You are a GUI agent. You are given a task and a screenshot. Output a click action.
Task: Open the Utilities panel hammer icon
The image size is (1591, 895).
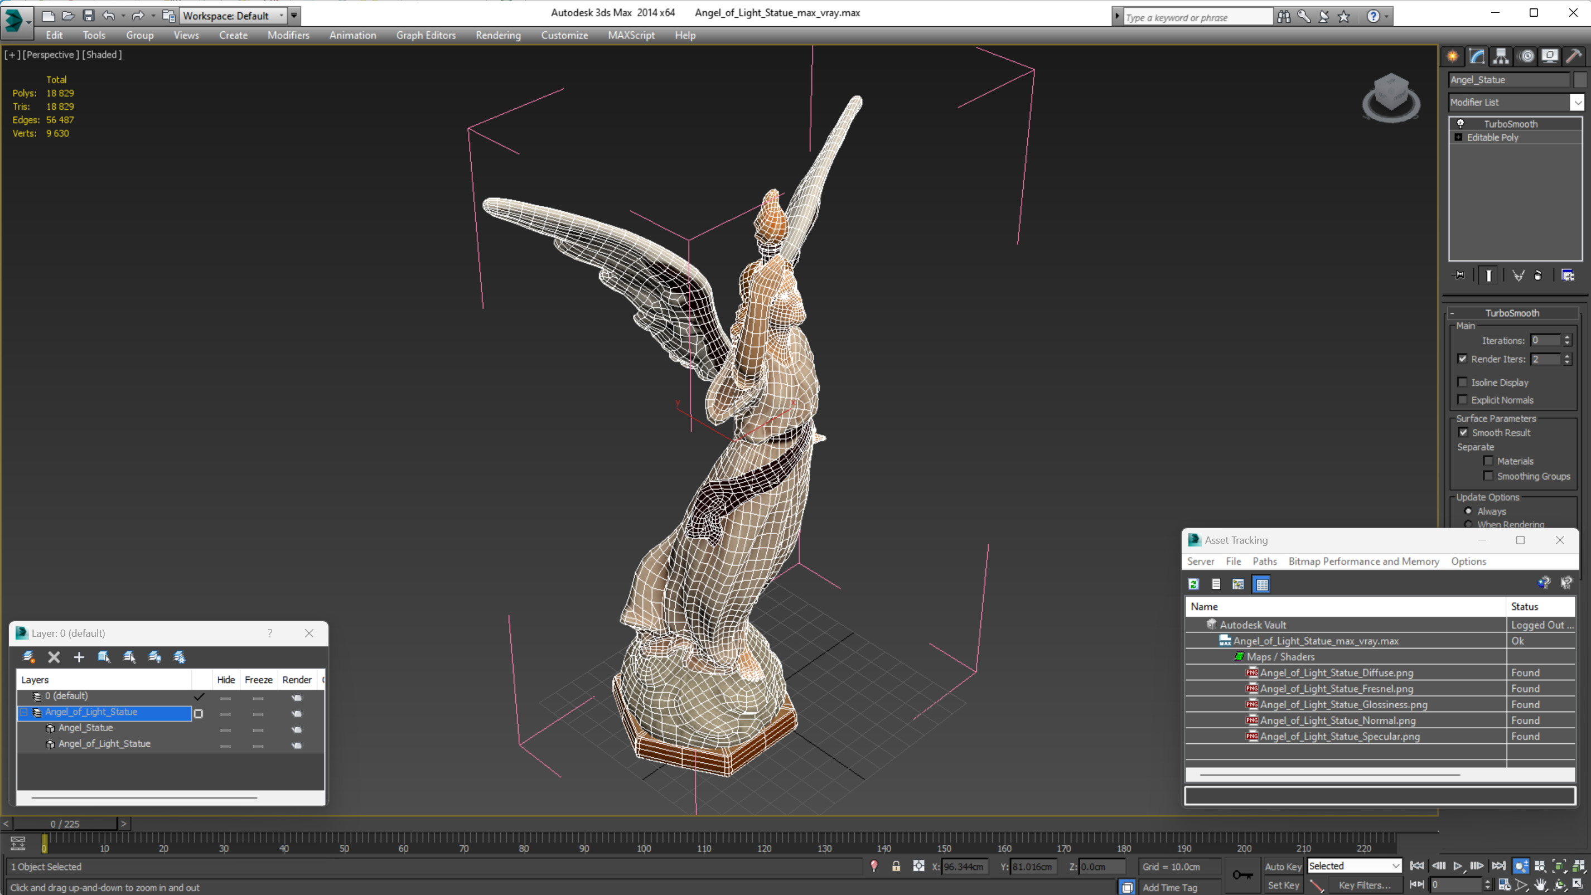pos(1573,57)
